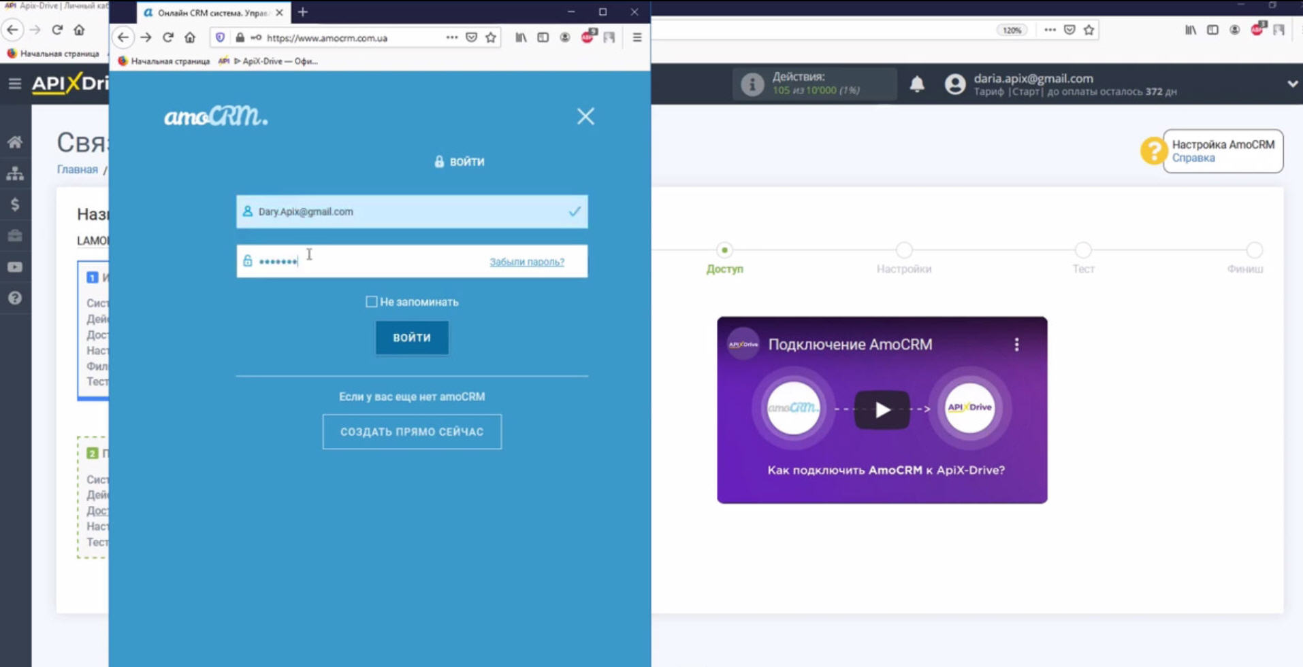Click the Действия info icon
This screenshot has width=1303, height=667.
coord(752,84)
